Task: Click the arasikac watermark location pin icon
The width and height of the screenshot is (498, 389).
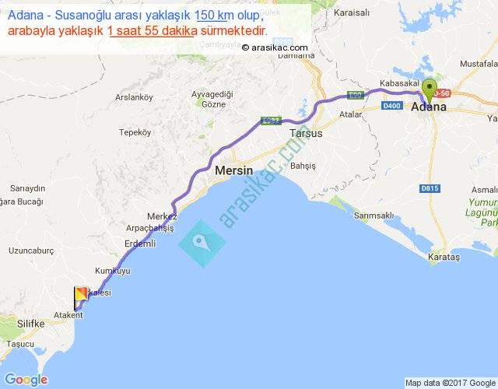Action: 202,244
